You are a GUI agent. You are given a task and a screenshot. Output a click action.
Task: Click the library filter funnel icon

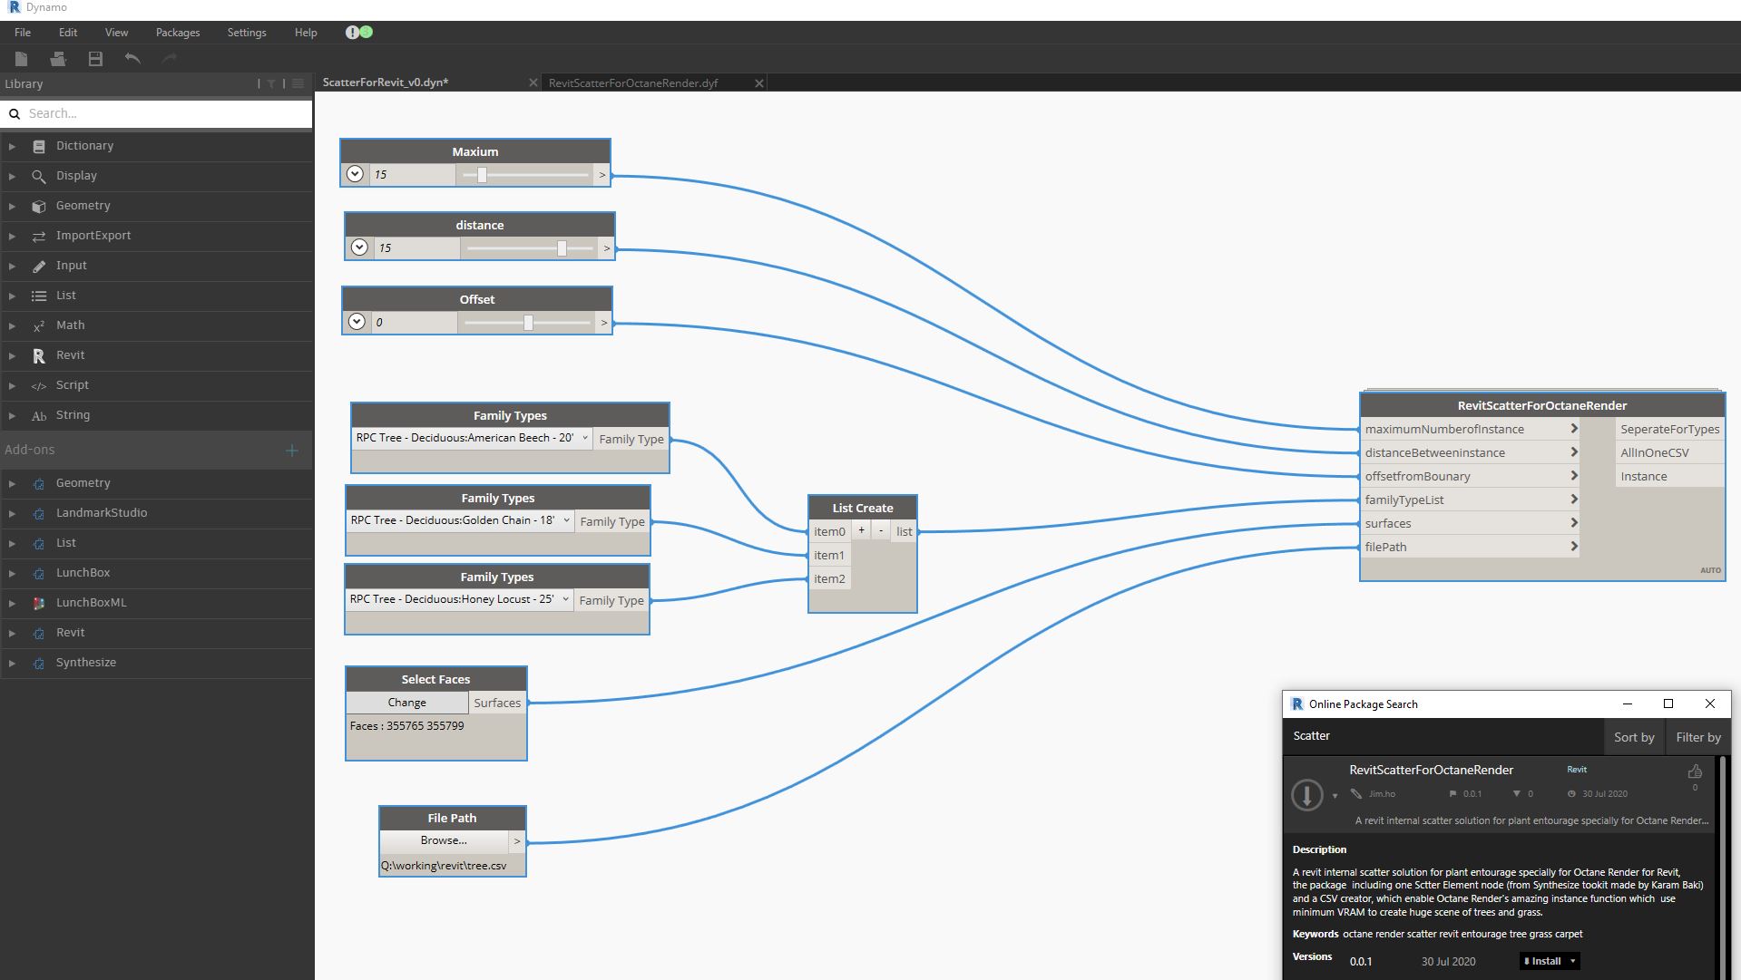[271, 83]
